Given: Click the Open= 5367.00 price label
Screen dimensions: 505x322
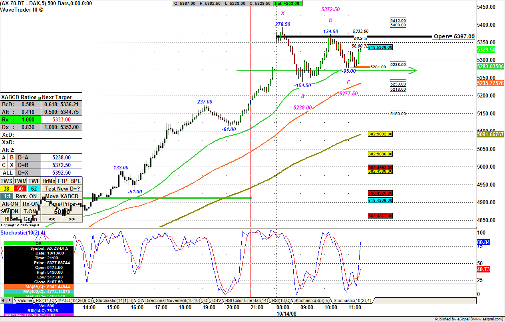Looking at the screenshot, I should click(x=454, y=36).
